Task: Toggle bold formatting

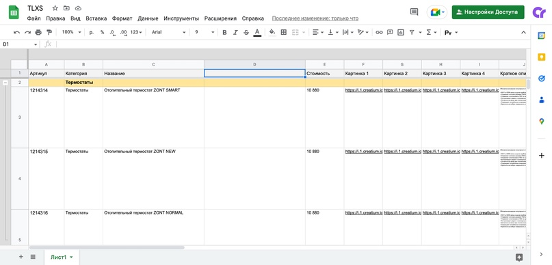Action: [224, 32]
